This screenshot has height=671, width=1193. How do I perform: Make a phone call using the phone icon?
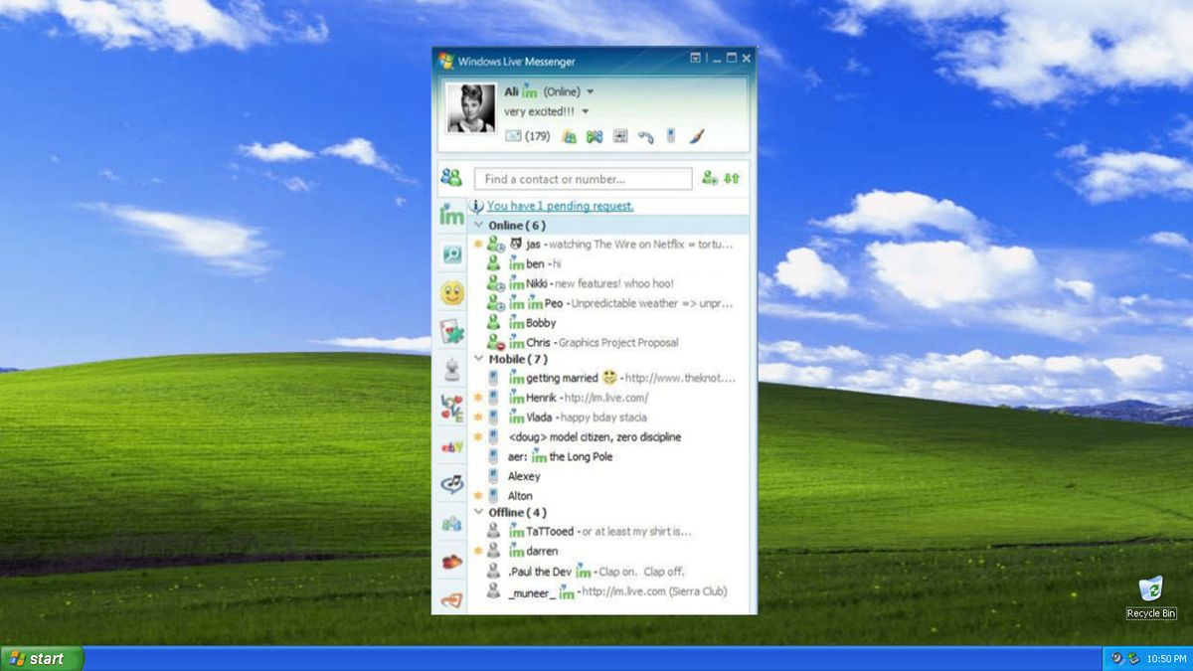point(648,136)
